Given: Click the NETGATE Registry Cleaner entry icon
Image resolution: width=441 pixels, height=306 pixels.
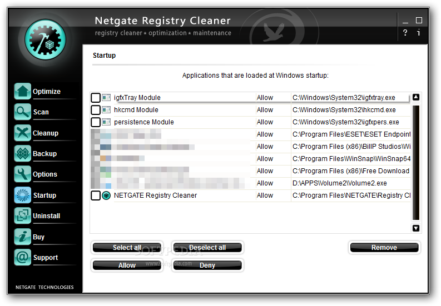Looking at the screenshot, I should (x=106, y=195).
